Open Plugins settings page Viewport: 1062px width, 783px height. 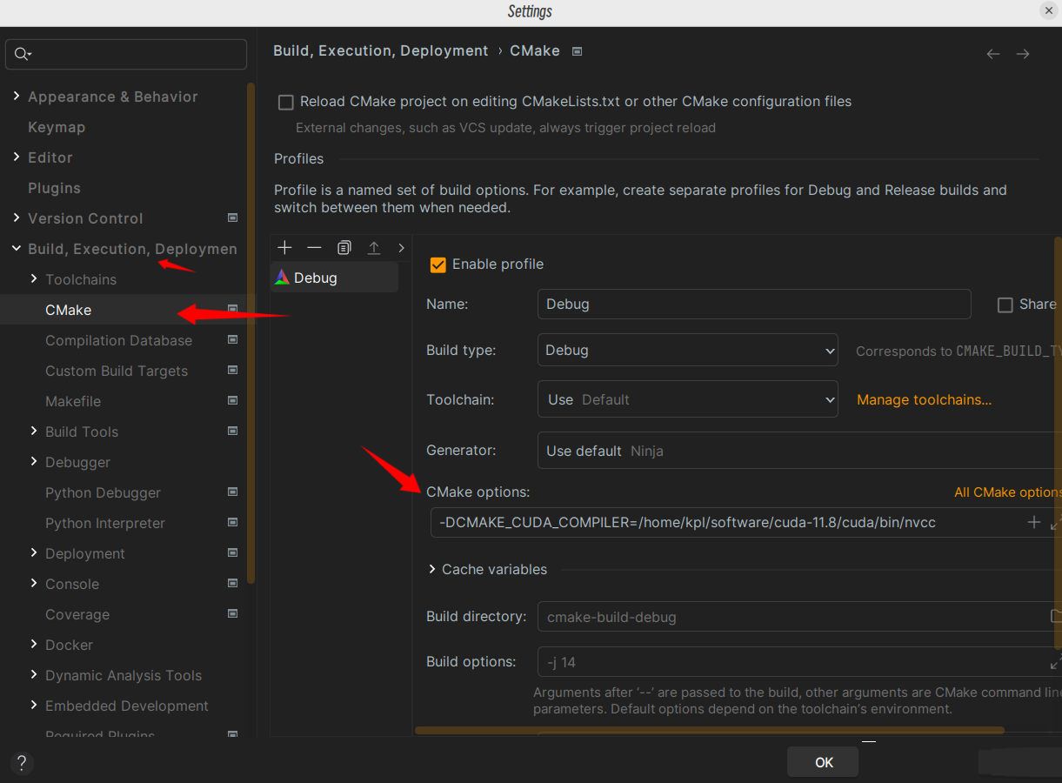(x=54, y=188)
